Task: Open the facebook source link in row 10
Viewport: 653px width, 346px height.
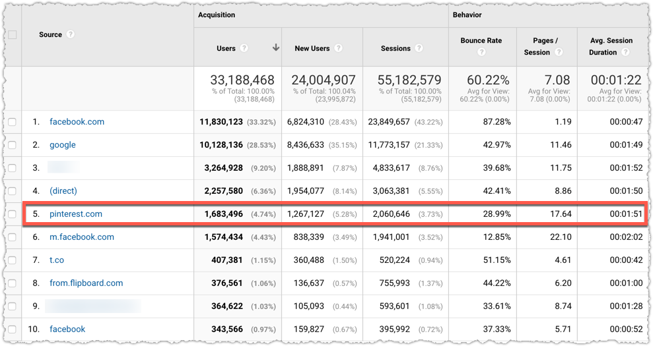Action: click(x=67, y=330)
